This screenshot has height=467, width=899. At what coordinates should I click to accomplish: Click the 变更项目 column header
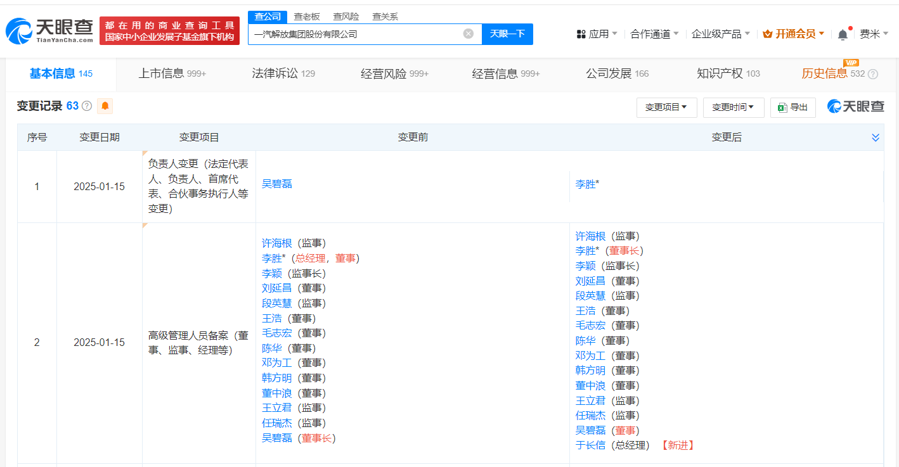(x=199, y=138)
